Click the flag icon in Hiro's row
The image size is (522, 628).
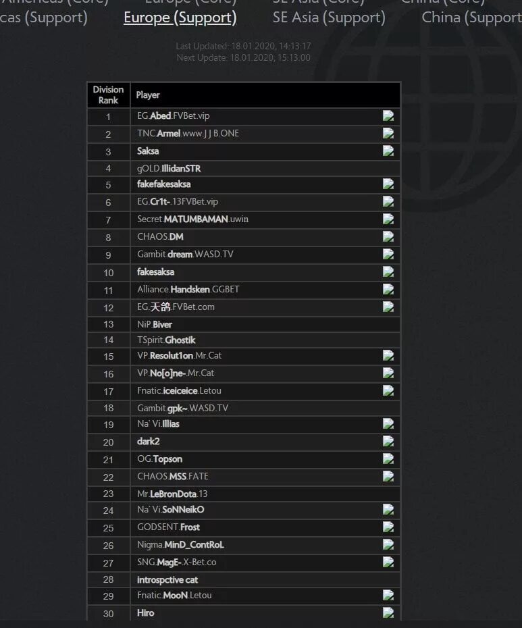388,612
